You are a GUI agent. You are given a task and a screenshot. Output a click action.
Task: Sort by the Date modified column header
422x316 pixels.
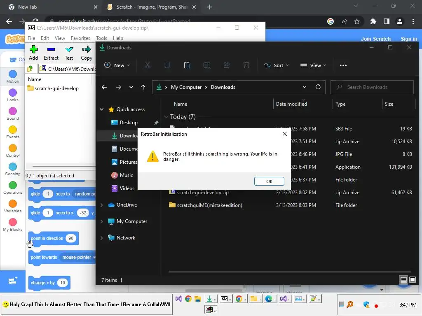[291, 104]
